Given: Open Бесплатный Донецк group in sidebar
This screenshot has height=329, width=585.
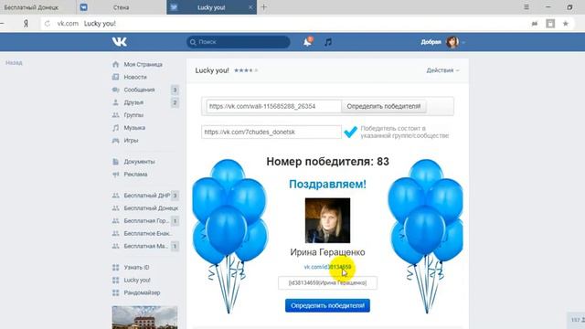Looking at the screenshot, I should [x=151, y=208].
